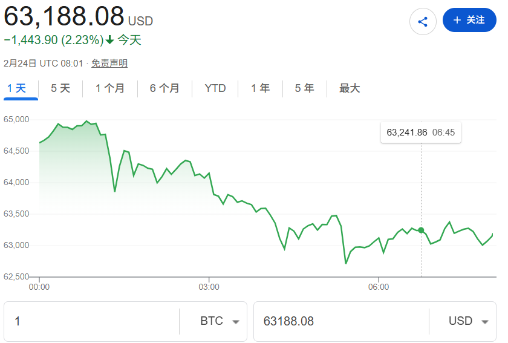Screen dimensions: 508x343
Task: Click the 03:00 time axis label
Action: click(x=209, y=287)
